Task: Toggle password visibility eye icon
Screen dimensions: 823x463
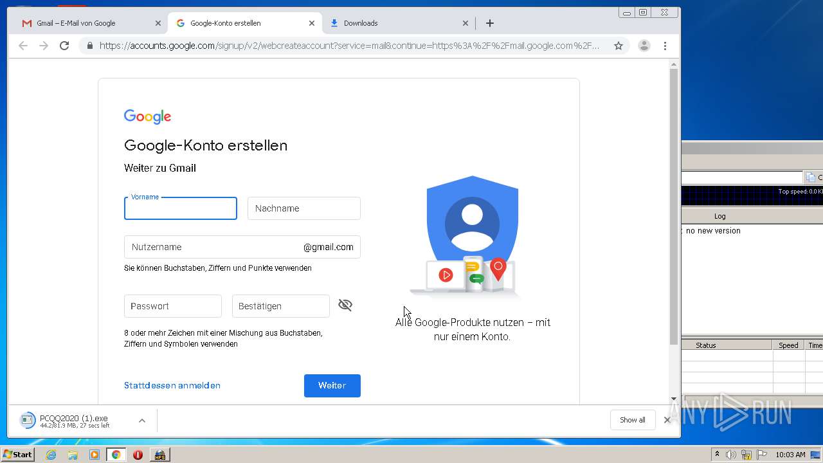Action: click(345, 305)
